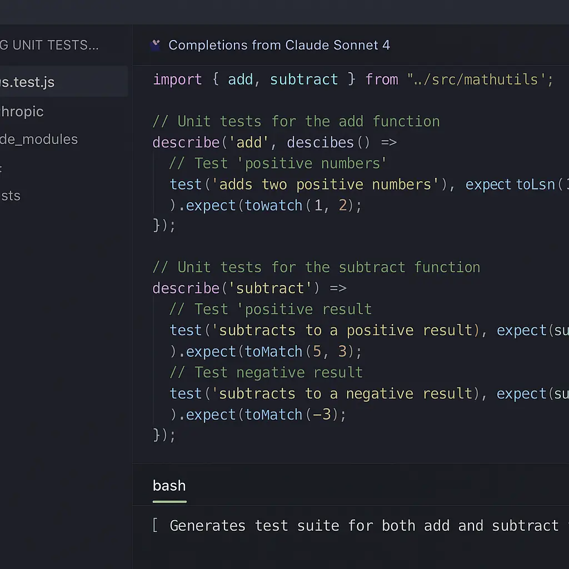Switch to the bash tab

169,486
